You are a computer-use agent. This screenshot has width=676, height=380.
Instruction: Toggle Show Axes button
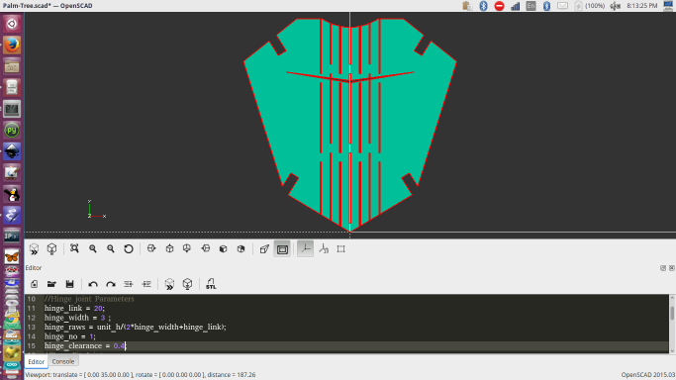[x=305, y=249]
